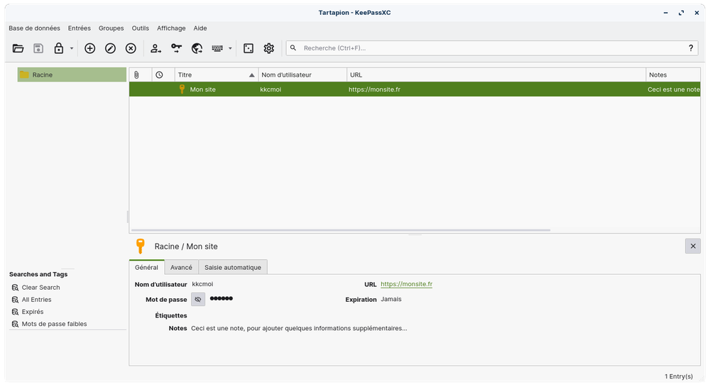
Task: Open a database with the folder icon
Action: 18,48
